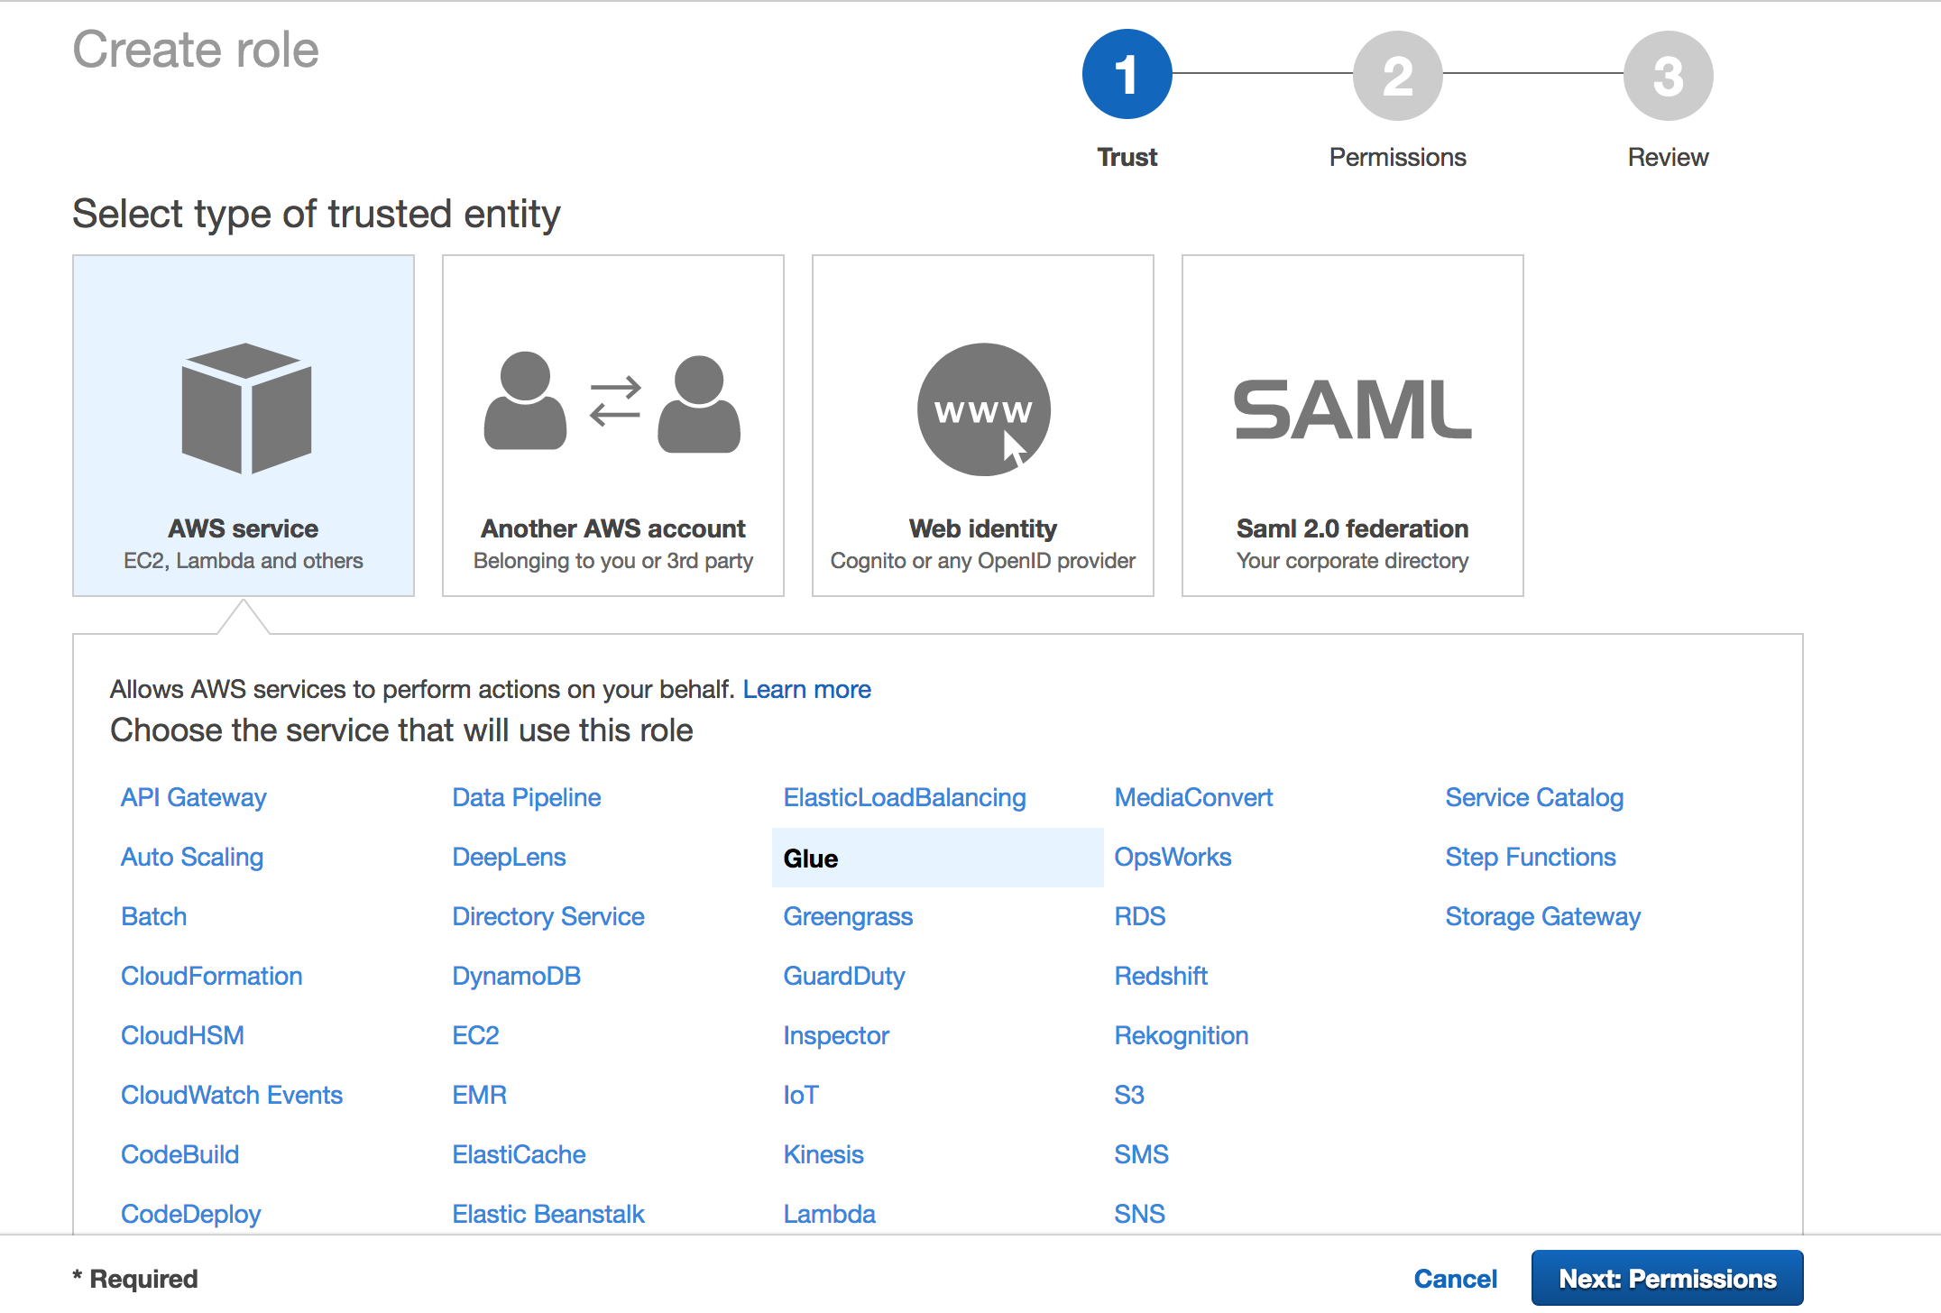Pick the S3 service link
This screenshot has height=1313, width=1941.
[x=1128, y=1095]
